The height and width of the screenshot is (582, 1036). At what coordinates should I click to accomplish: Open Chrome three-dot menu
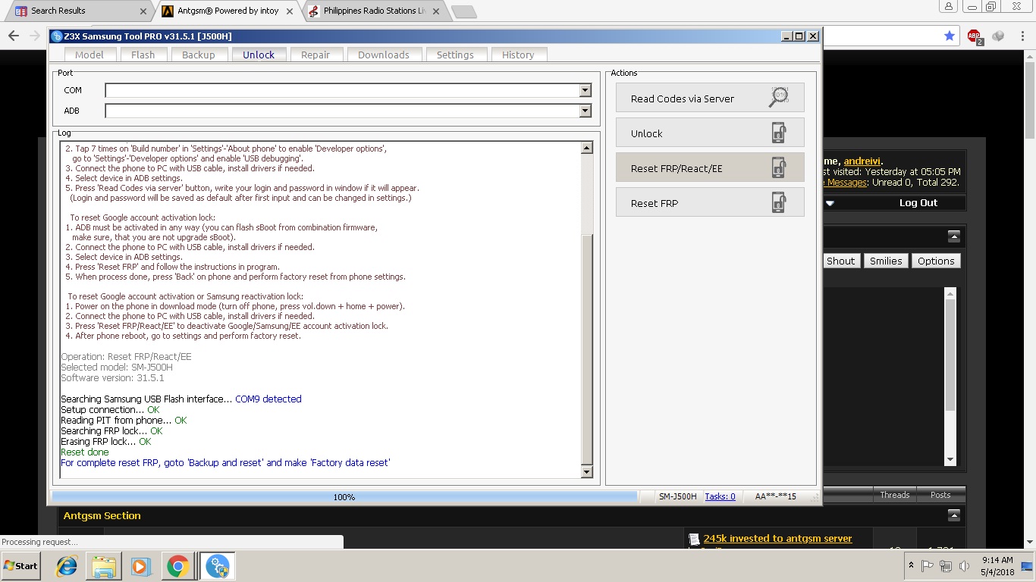(x=1022, y=36)
